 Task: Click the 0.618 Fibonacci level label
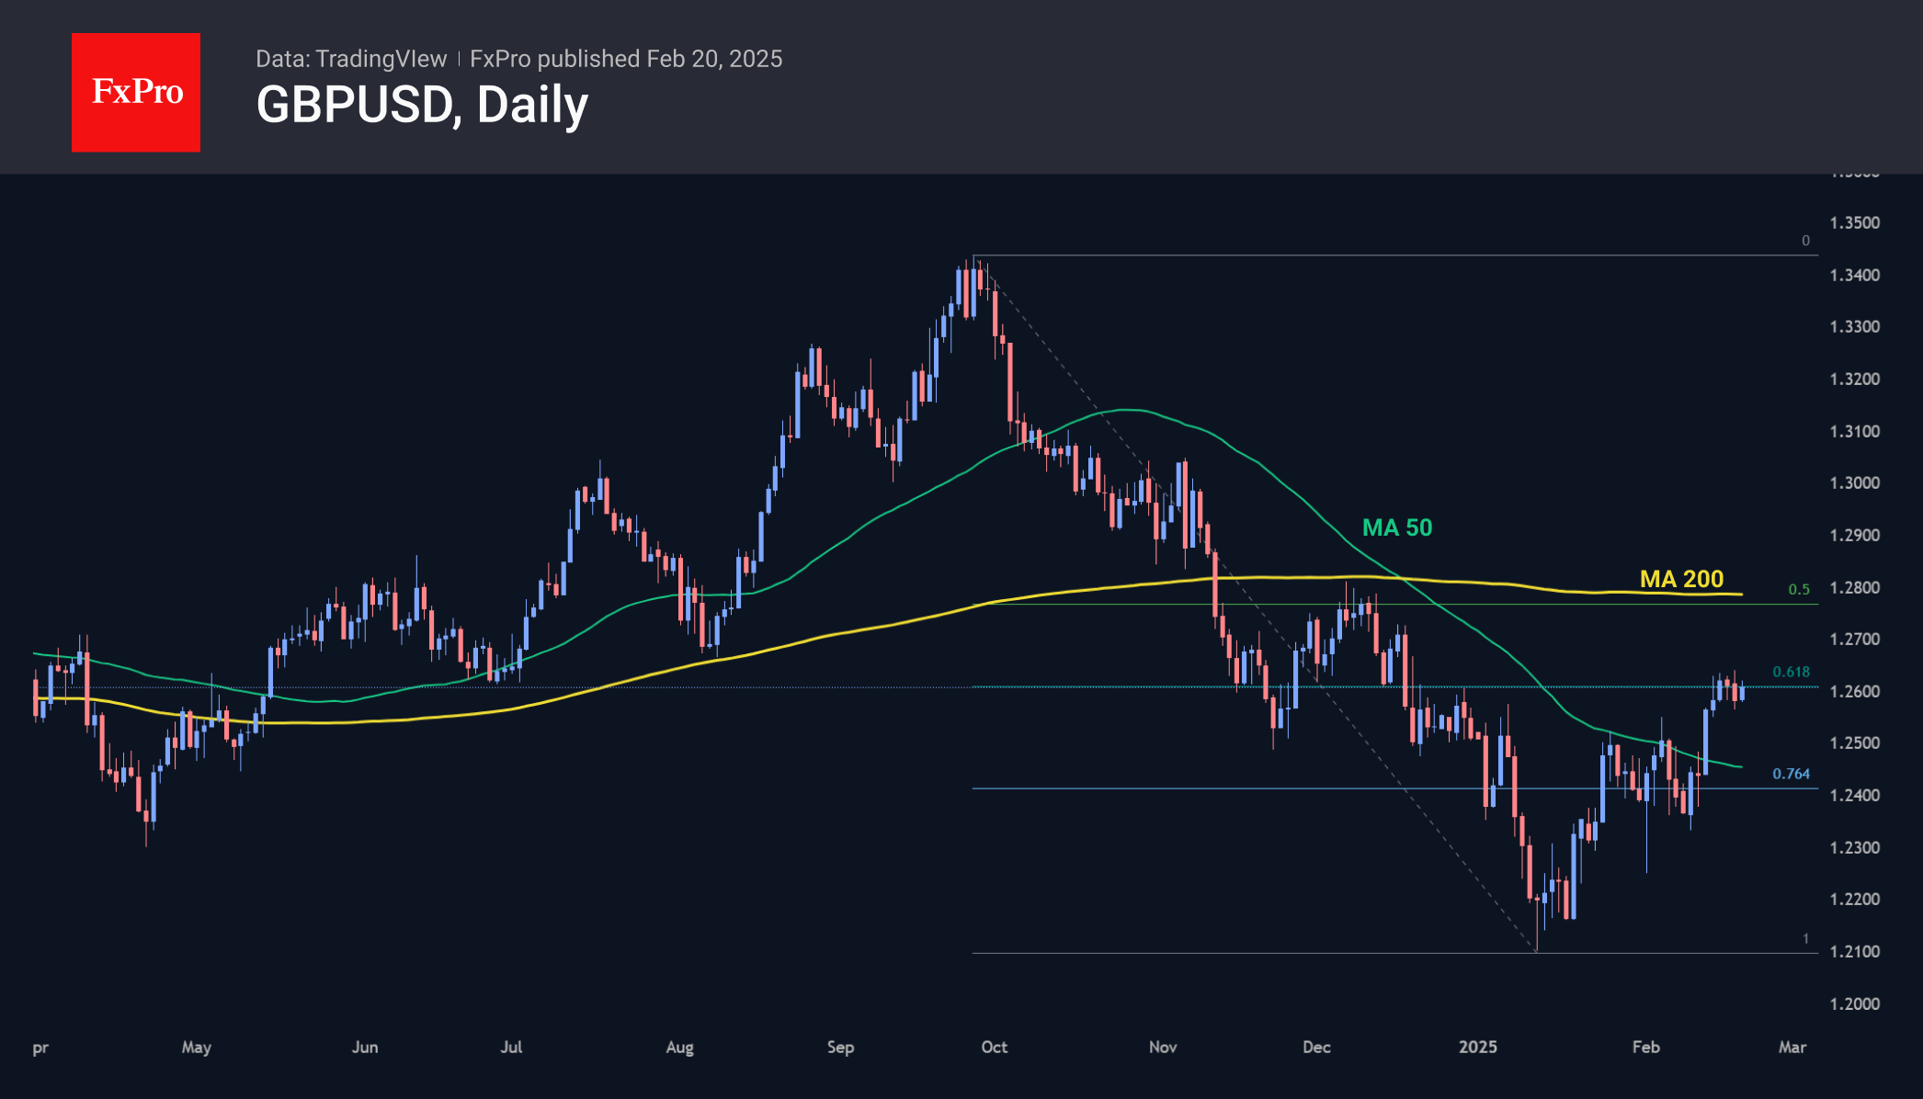tap(1790, 672)
